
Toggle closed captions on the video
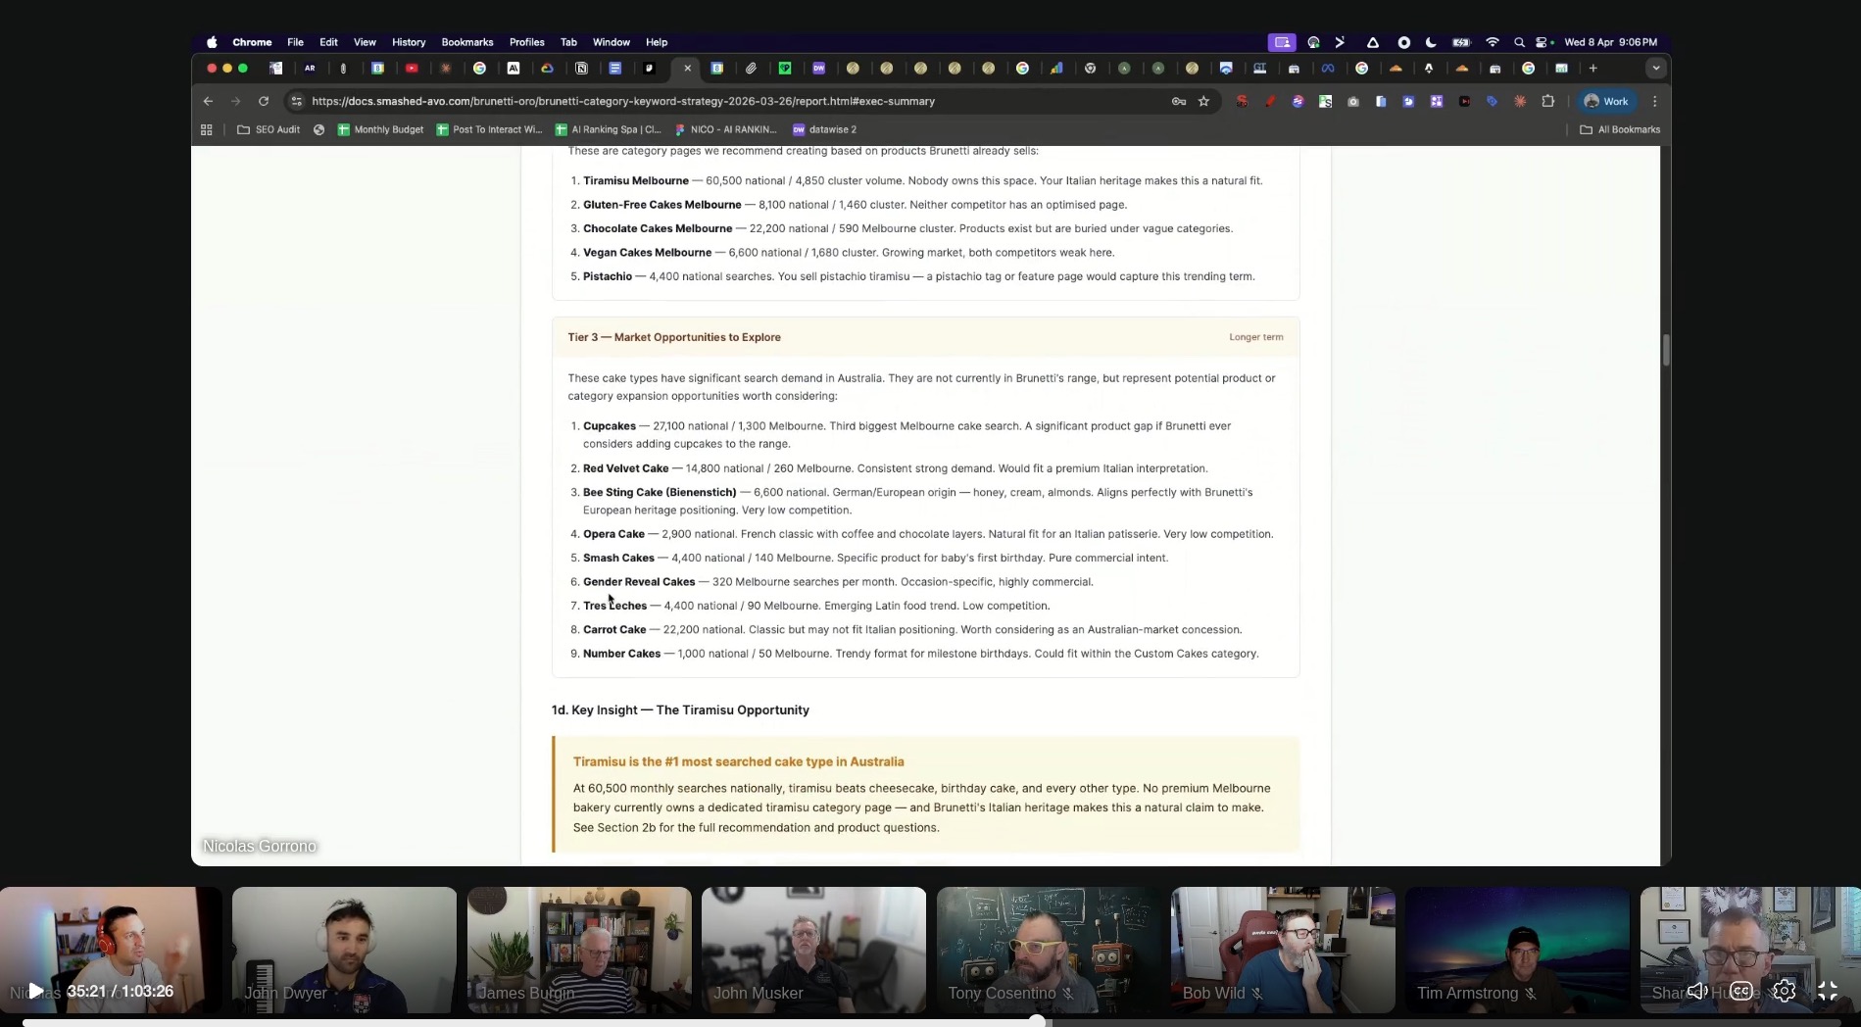[1740, 991]
